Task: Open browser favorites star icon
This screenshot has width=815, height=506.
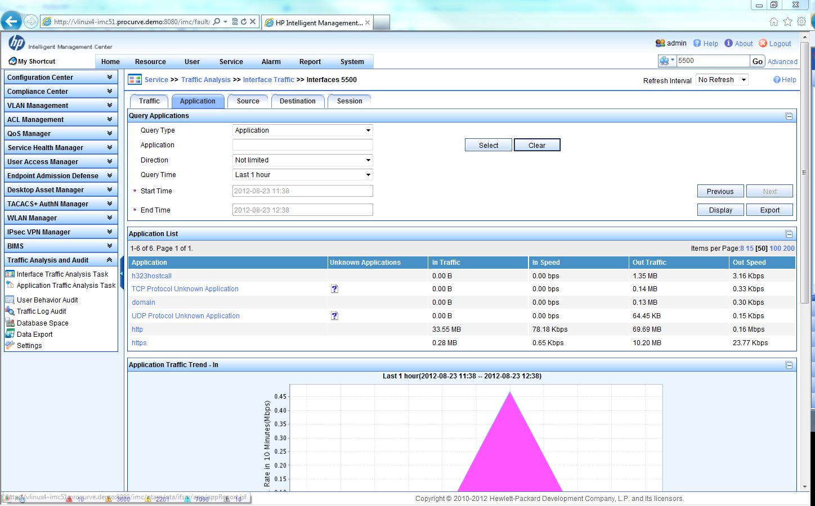Action: tap(787, 21)
